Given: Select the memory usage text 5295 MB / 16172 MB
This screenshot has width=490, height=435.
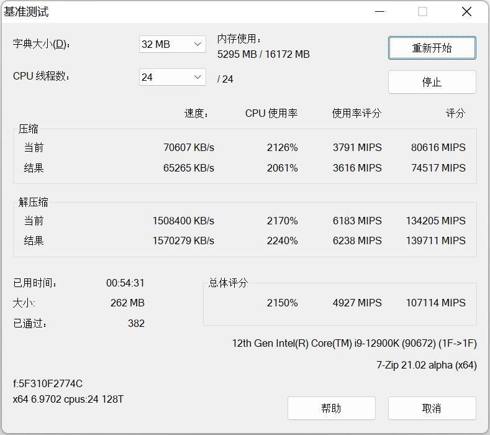Looking at the screenshot, I should (x=263, y=54).
